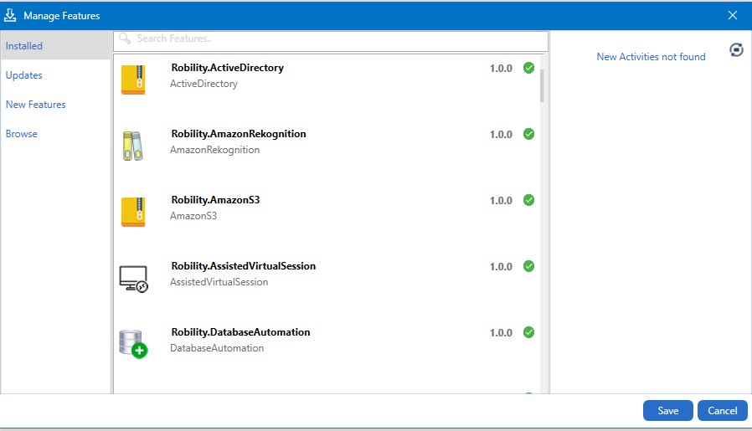The width and height of the screenshot is (752, 431).
Task: Click green checkmark for Robility.AmazonS3
Action: pos(528,200)
